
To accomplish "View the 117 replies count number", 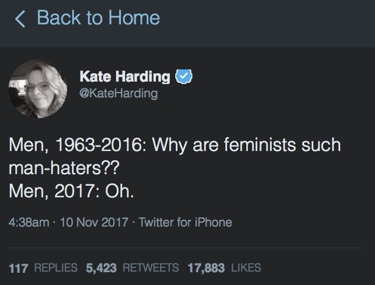I will pos(20,267).
